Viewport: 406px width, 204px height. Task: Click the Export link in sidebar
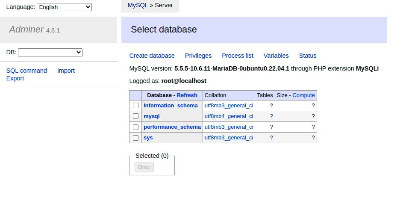click(x=15, y=78)
